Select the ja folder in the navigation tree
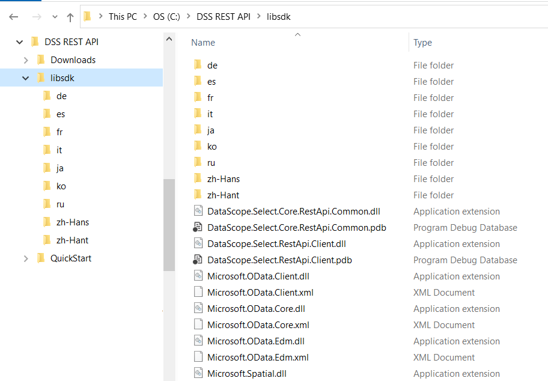 click(60, 168)
